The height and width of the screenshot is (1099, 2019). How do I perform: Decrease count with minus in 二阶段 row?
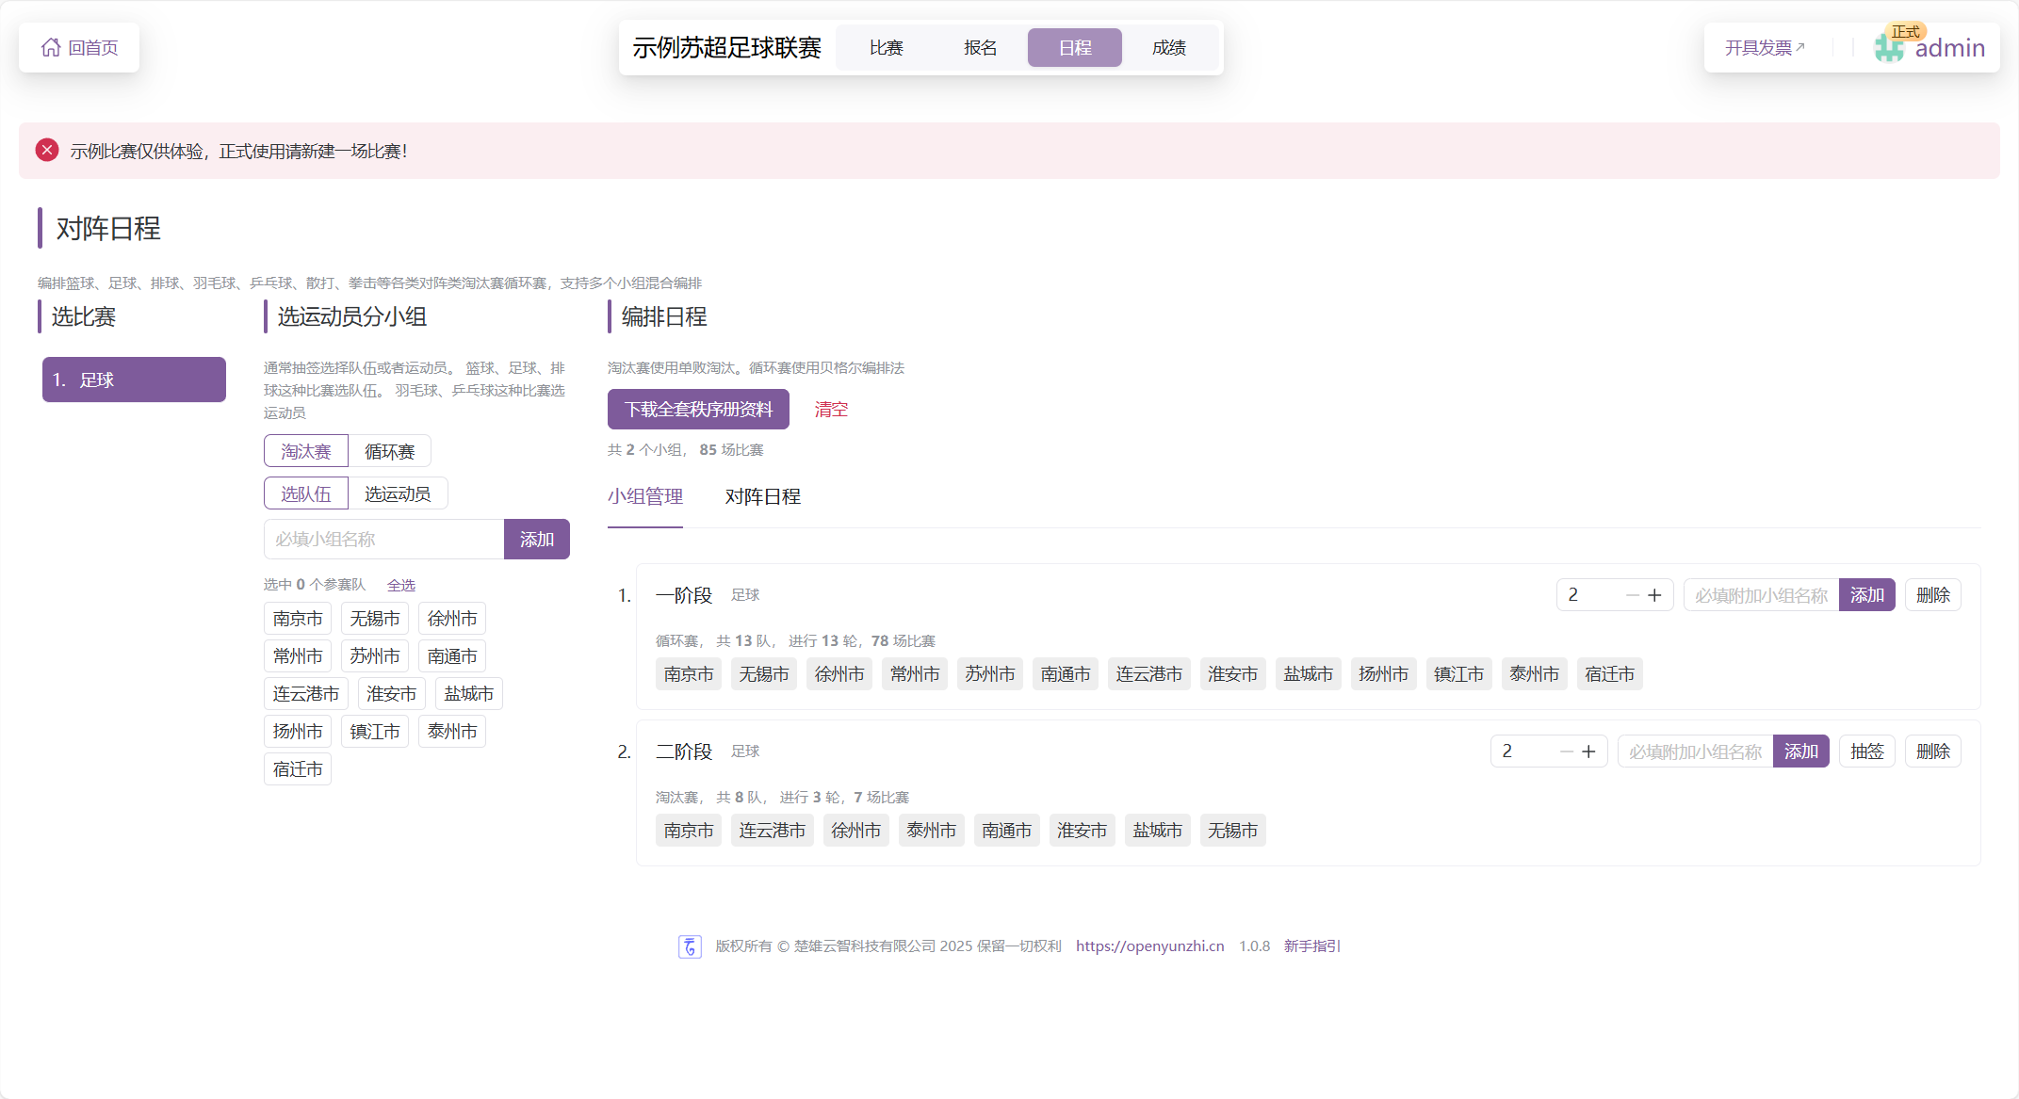click(x=1566, y=752)
